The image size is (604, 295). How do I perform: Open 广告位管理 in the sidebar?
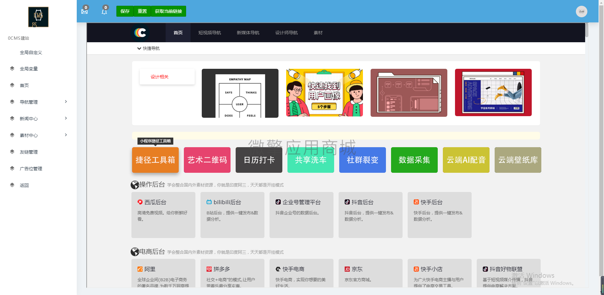point(31,169)
